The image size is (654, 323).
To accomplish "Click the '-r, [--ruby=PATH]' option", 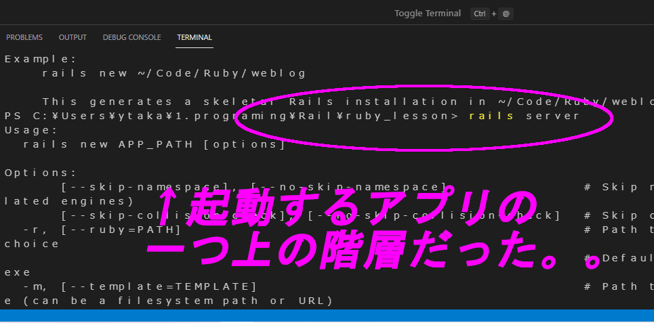I will tap(102, 230).
